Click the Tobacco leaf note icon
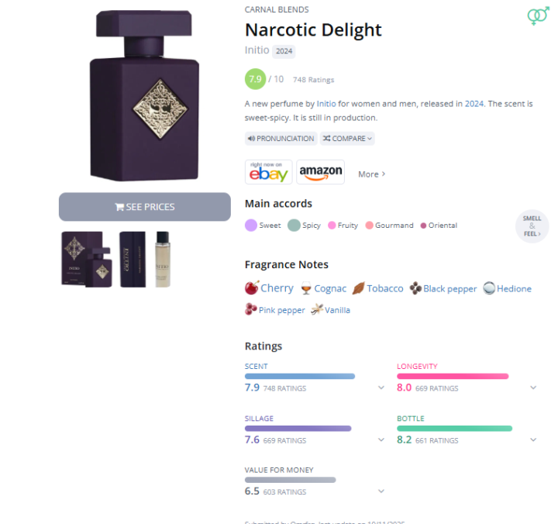 359,288
